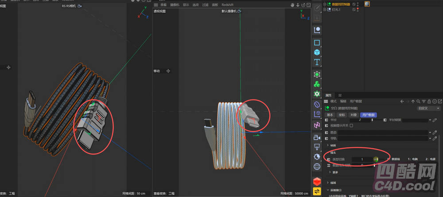The height and width of the screenshot is (197, 443).
Task: Open the Redshift viewport menu
Action: click(x=227, y=5)
